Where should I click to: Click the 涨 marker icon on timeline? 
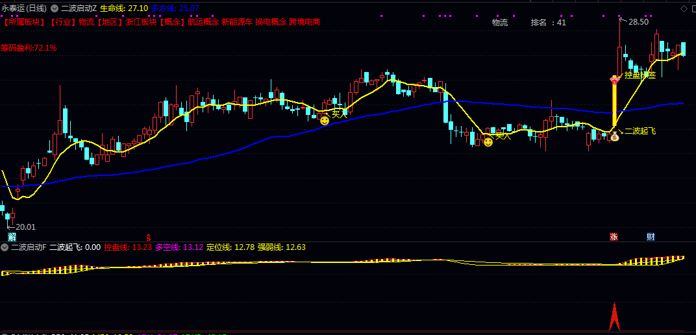point(614,236)
